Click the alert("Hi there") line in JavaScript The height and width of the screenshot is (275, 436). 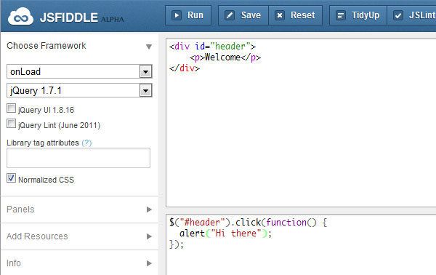point(225,234)
